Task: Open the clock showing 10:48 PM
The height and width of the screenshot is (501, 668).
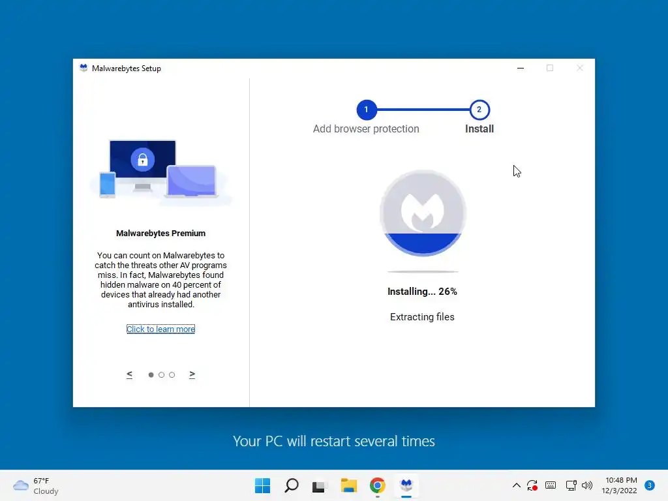Action: tap(620, 485)
